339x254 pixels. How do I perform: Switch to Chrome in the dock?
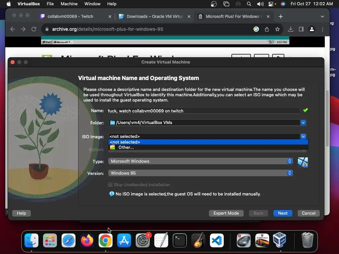coord(106,240)
